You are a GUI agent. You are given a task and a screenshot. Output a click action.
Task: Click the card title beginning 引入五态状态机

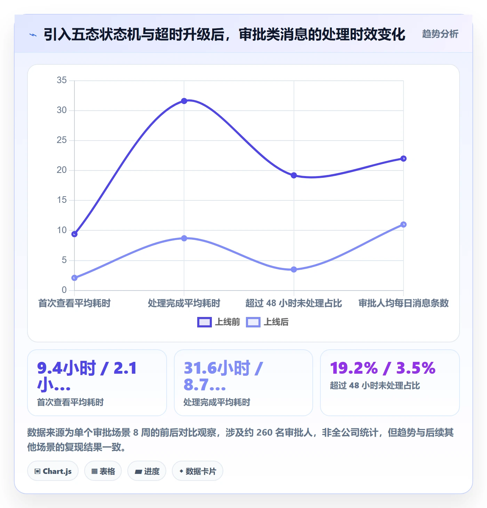224,34
